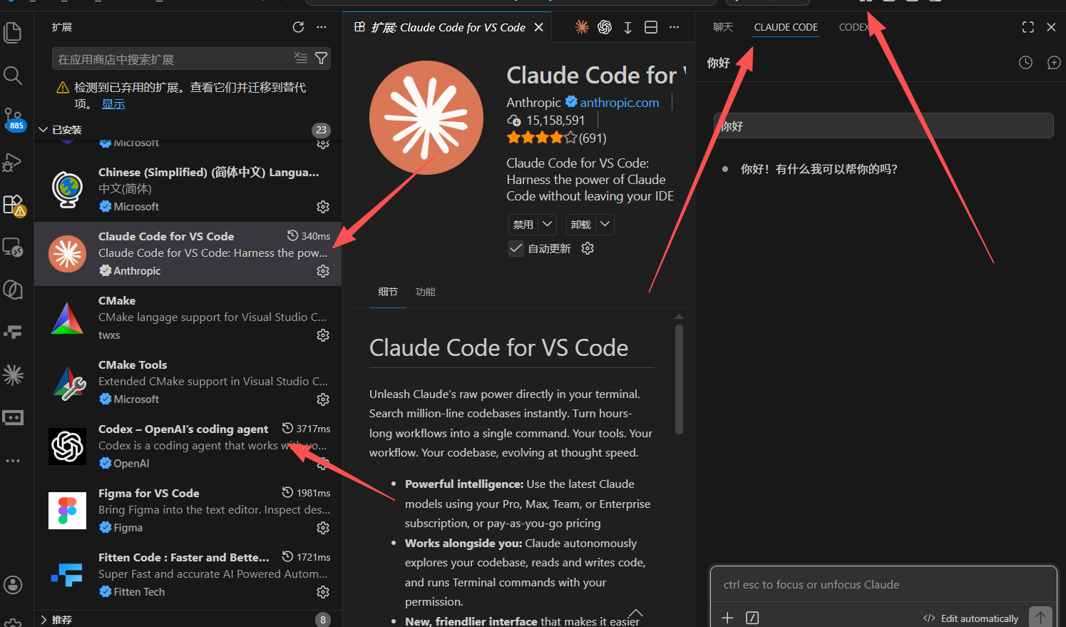Click the 禁用 button
Screen dimensions: 1066x627
coord(523,224)
